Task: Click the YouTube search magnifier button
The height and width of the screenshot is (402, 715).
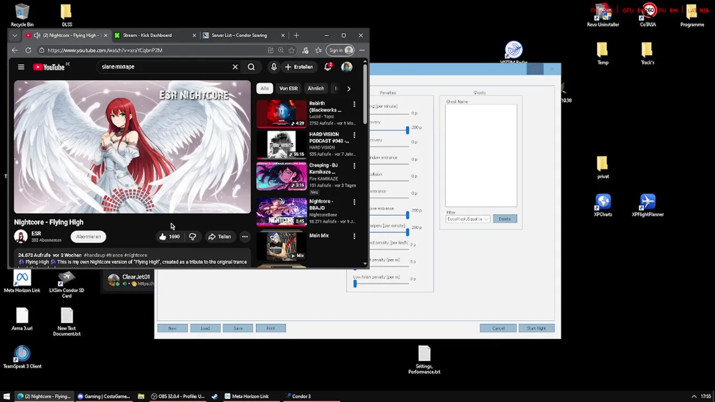Action: (251, 67)
